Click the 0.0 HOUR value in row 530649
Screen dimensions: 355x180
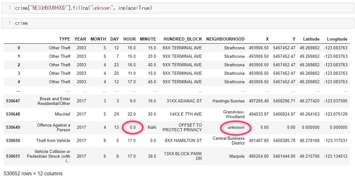133,128
